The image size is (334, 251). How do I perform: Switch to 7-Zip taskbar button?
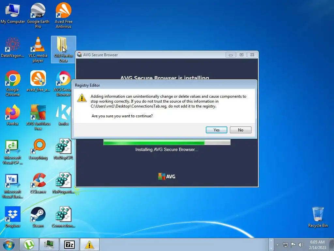pyautogui.click(x=69, y=244)
